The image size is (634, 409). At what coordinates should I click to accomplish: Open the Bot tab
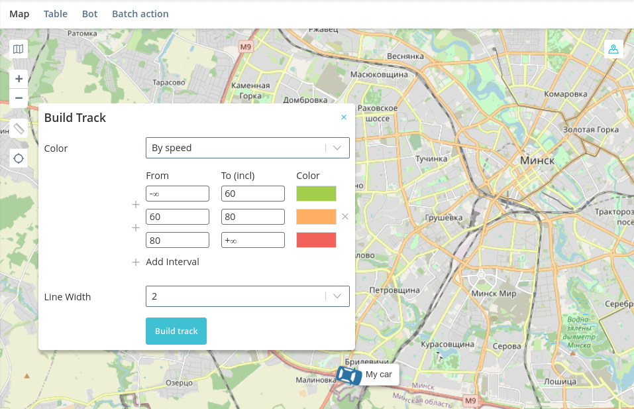pos(89,14)
